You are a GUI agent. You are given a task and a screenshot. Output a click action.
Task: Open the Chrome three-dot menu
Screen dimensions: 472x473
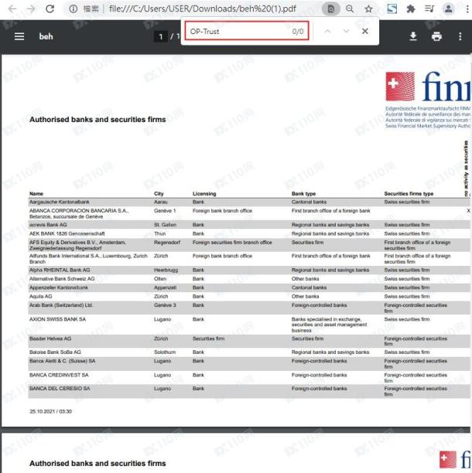pos(467,9)
